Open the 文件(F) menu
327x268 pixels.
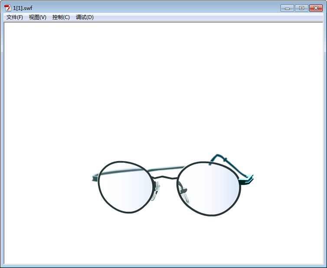(15, 17)
